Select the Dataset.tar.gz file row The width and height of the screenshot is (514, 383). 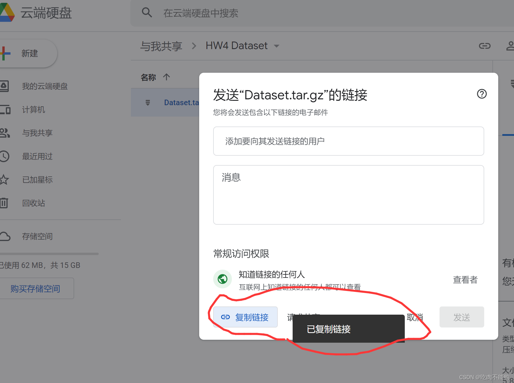[x=165, y=103]
